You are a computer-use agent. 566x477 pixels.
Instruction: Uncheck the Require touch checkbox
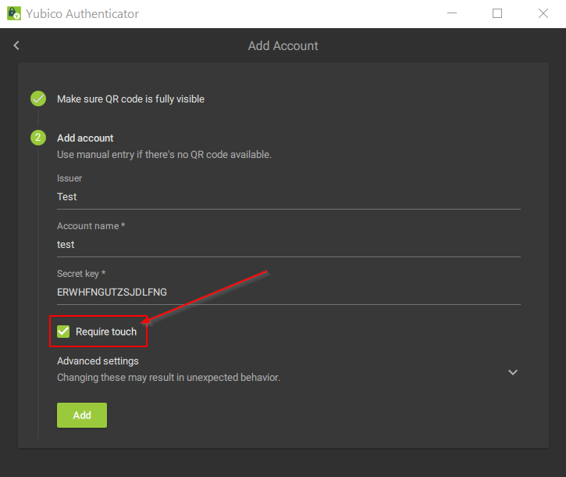64,332
